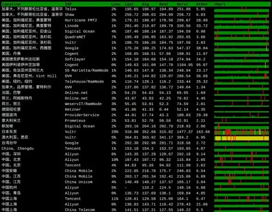Click the 中国杭州 location
Image resolution: width=272 pixels, height=212 pixels.
(x=9, y=188)
